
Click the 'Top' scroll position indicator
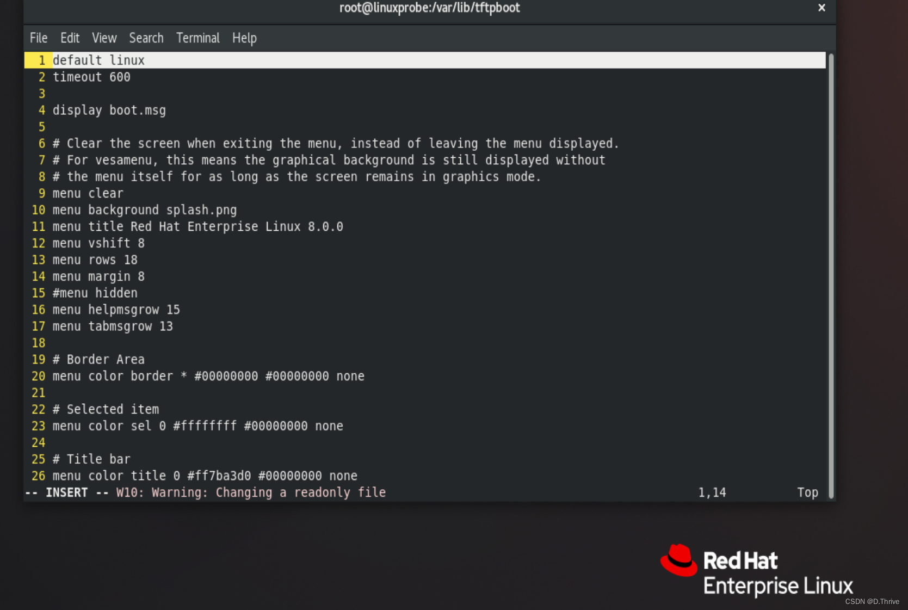tap(807, 492)
